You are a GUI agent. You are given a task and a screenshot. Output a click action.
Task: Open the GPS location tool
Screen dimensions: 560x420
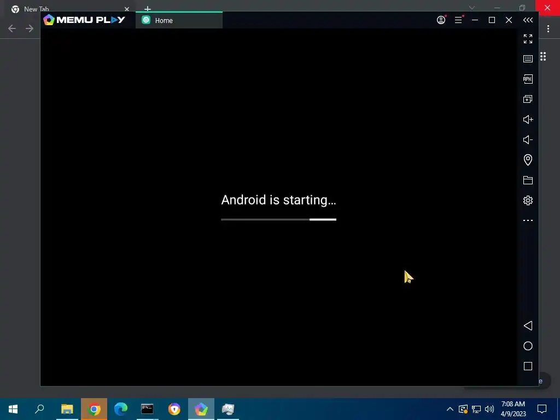528,160
